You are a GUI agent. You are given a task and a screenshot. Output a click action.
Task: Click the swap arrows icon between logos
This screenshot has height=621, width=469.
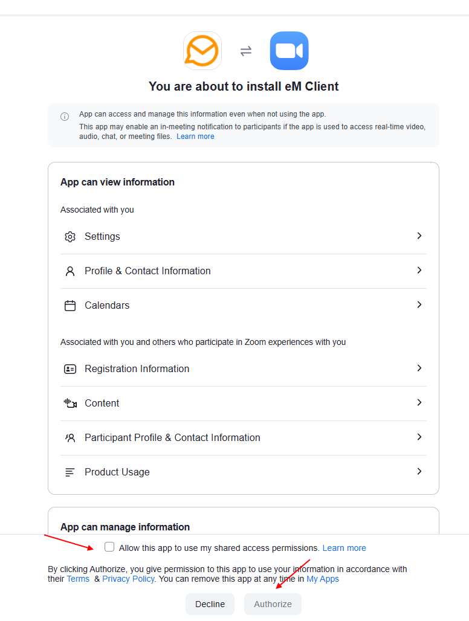pyautogui.click(x=246, y=51)
